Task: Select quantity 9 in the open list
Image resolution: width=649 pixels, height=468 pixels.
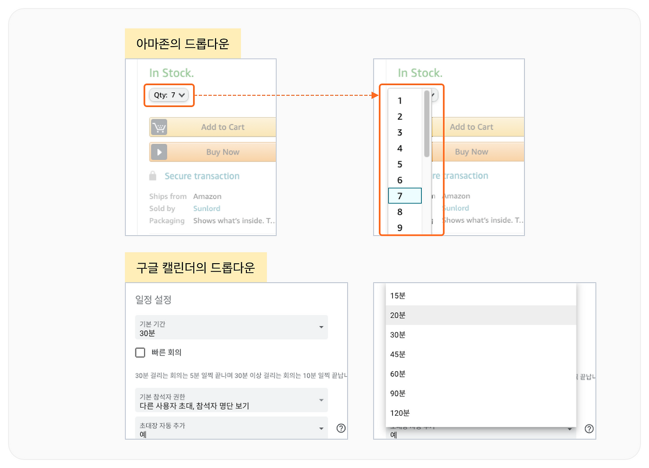Action: [x=405, y=227]
